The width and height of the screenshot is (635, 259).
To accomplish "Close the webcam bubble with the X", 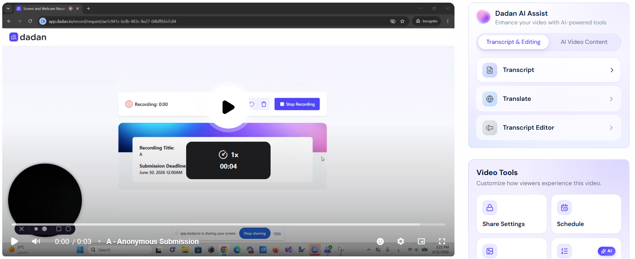I will tap(21, 229).
